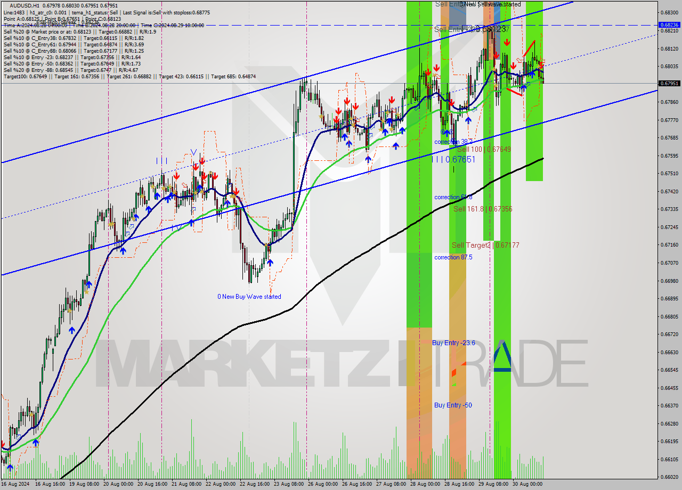Screen dimensions: 682x490
Task: Click the 'Sell 161.8 | 0.67356' label
Action: [x=483, y=209]
